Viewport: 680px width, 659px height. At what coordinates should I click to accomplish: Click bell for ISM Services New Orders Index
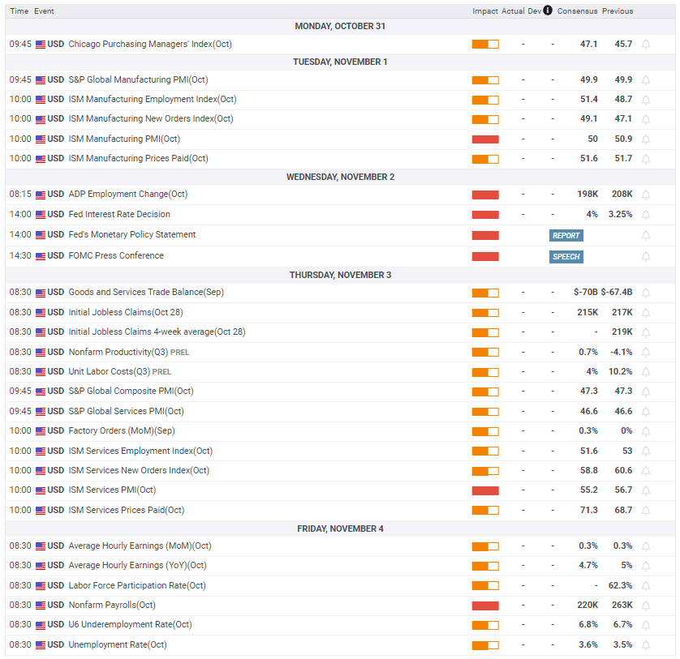point(645,470)
